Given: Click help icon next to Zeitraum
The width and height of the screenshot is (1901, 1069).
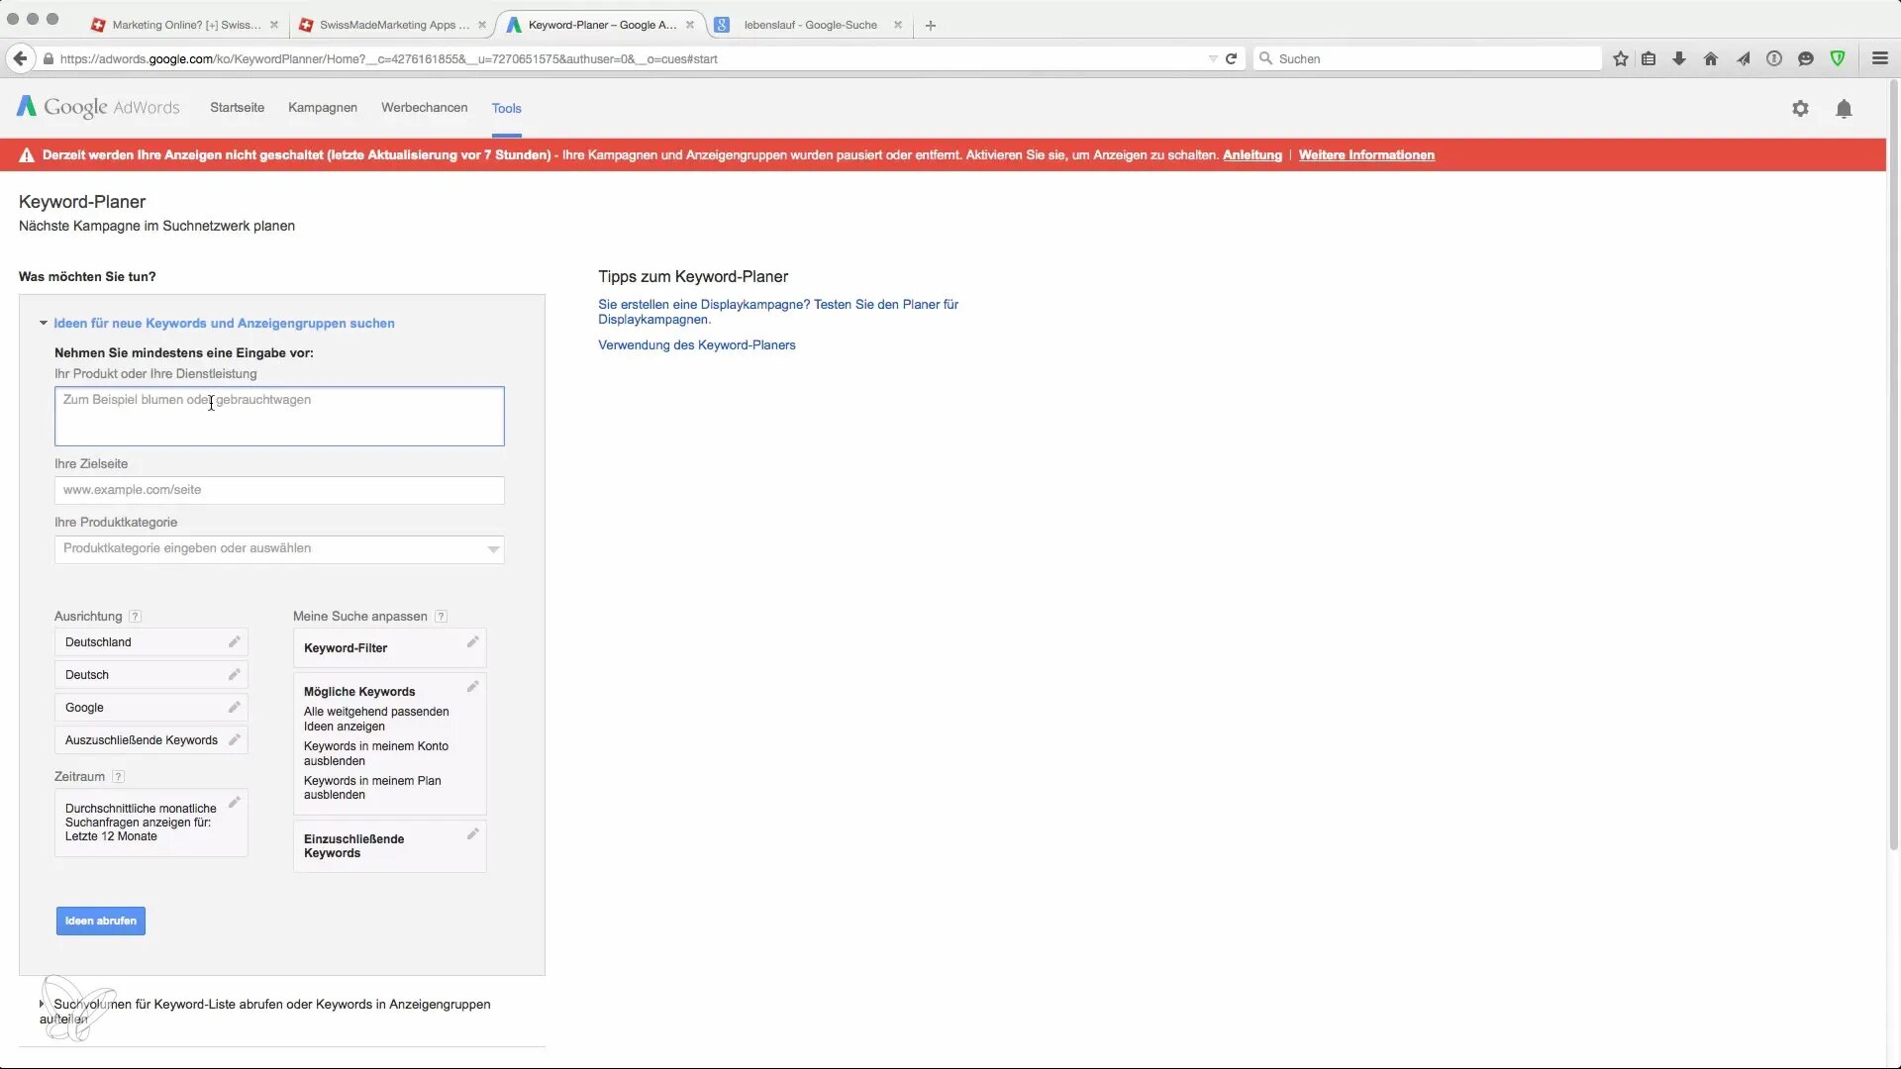Looking at the screenshot, I should [118, 777].
